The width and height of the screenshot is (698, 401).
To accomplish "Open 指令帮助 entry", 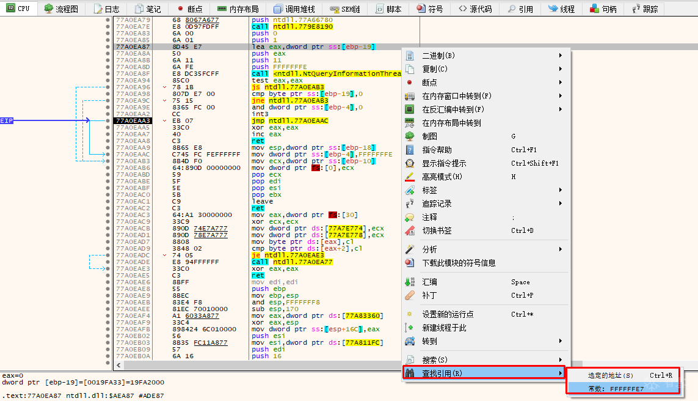I will coord(486,150).
